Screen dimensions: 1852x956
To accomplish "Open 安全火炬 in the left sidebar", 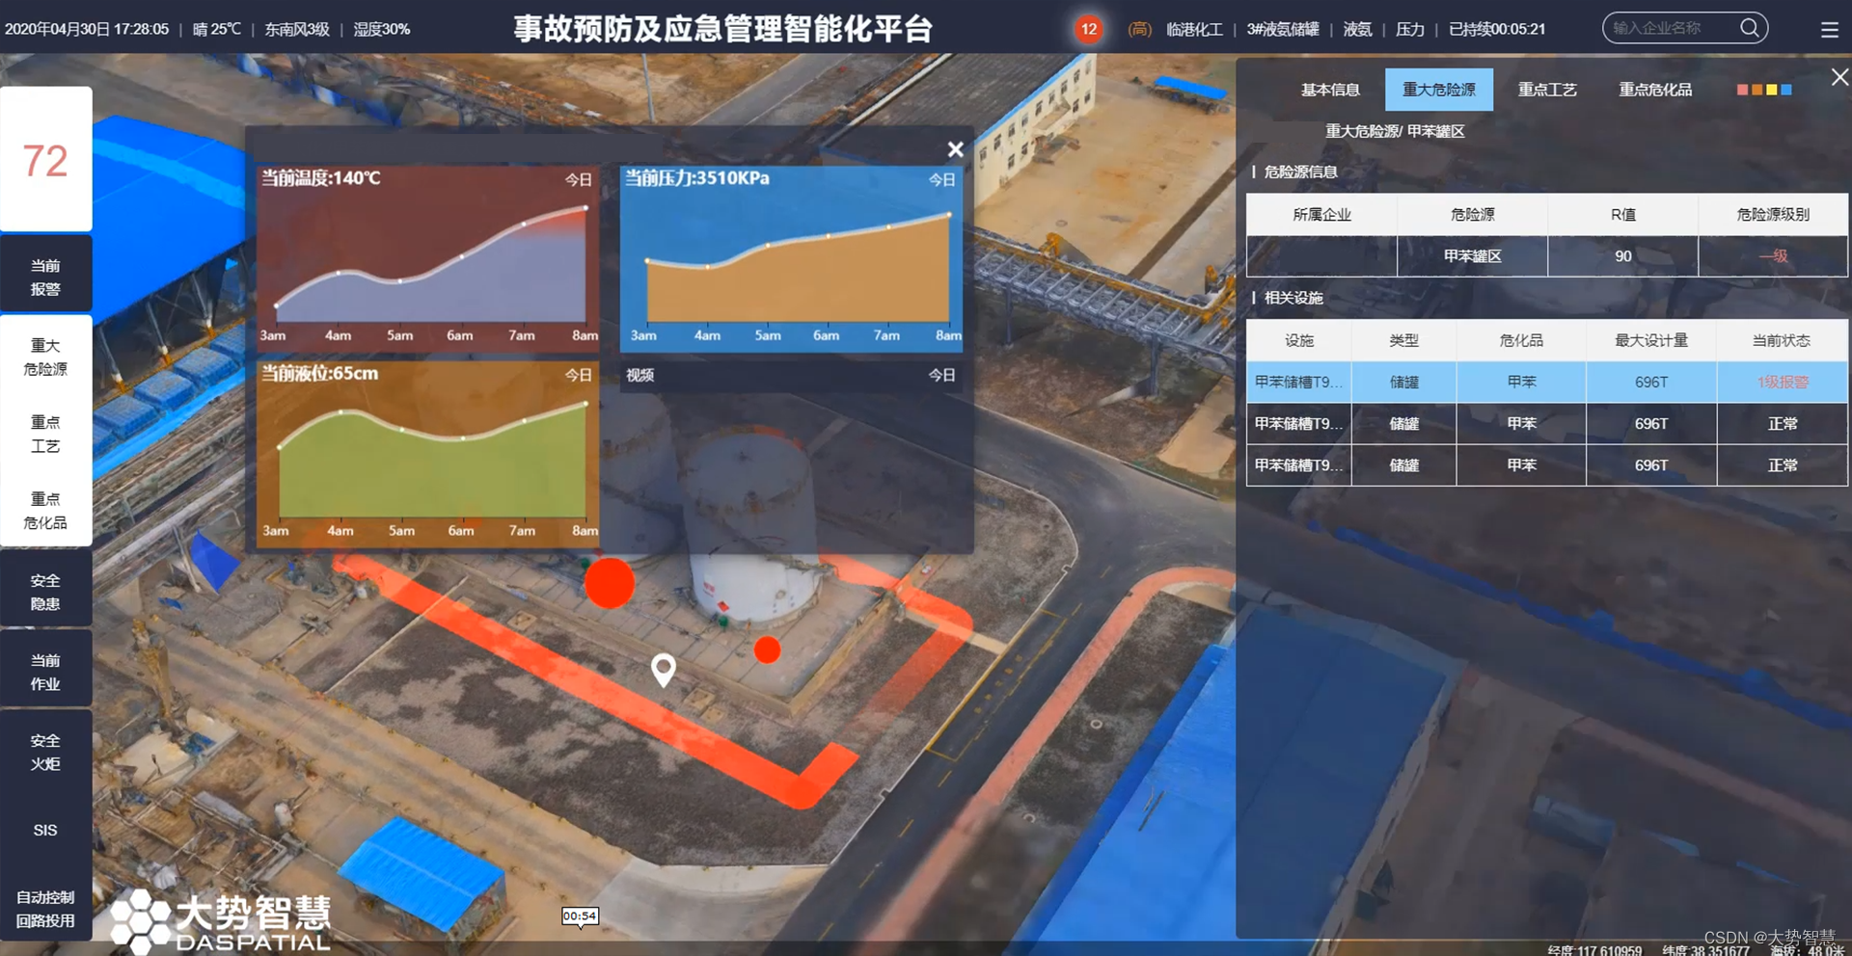I will pos(45,752).
